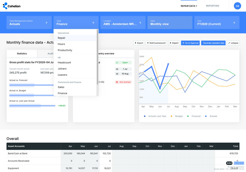The image size is (246, 172).
Task: Click the PREVIEW badge
Action: [x=239, y=163]
